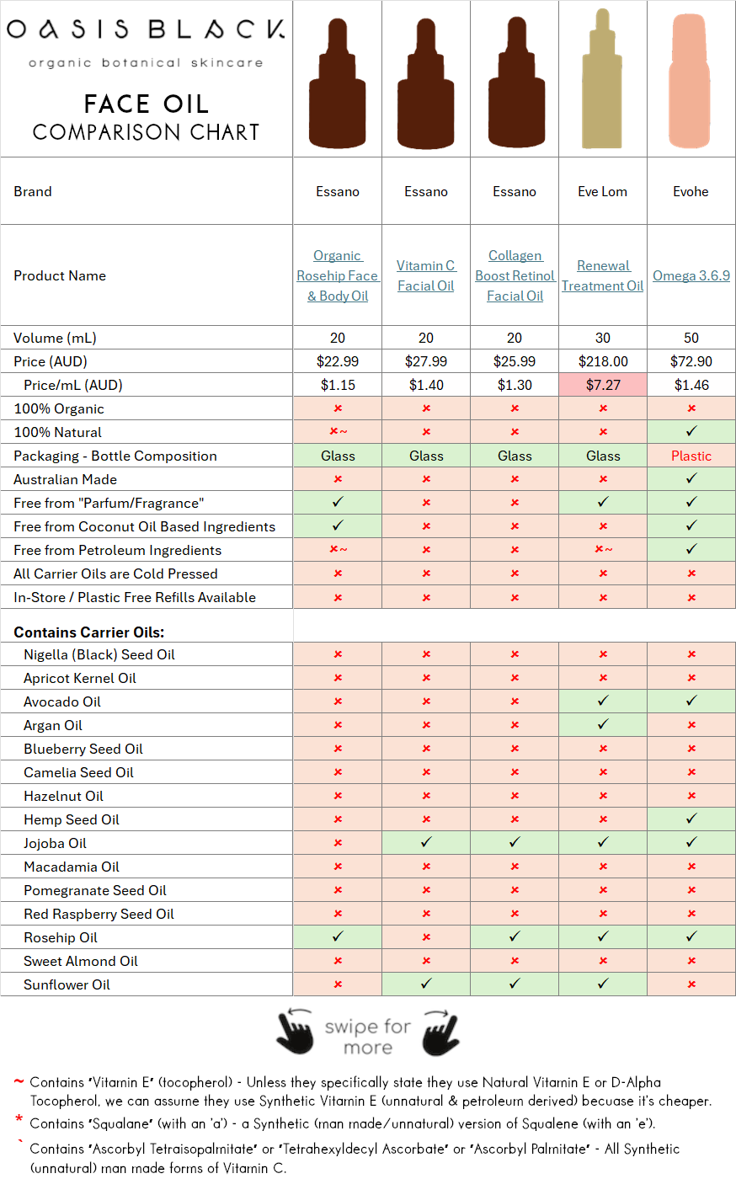This screenshot has height=1179, width=736.
Task: Click the $22.99 price cell
Action: click(338, 361)
